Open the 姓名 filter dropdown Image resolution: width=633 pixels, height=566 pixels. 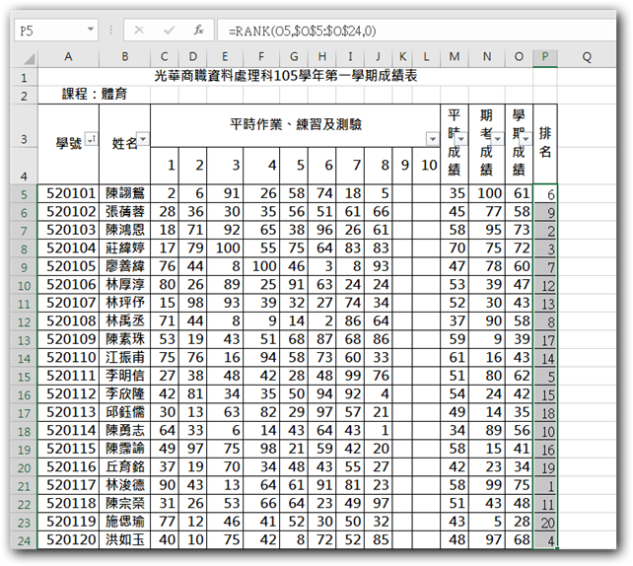tap(143, 139)
